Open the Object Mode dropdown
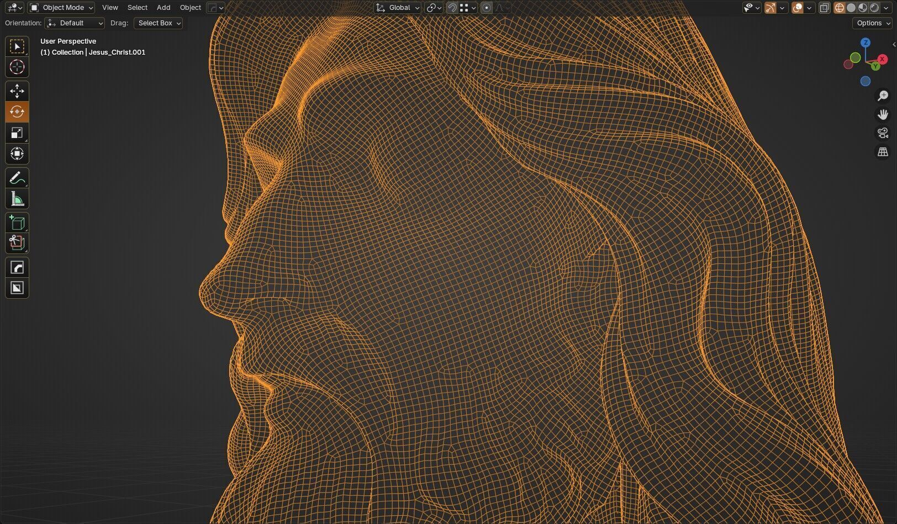 click(x=61, y=8)
